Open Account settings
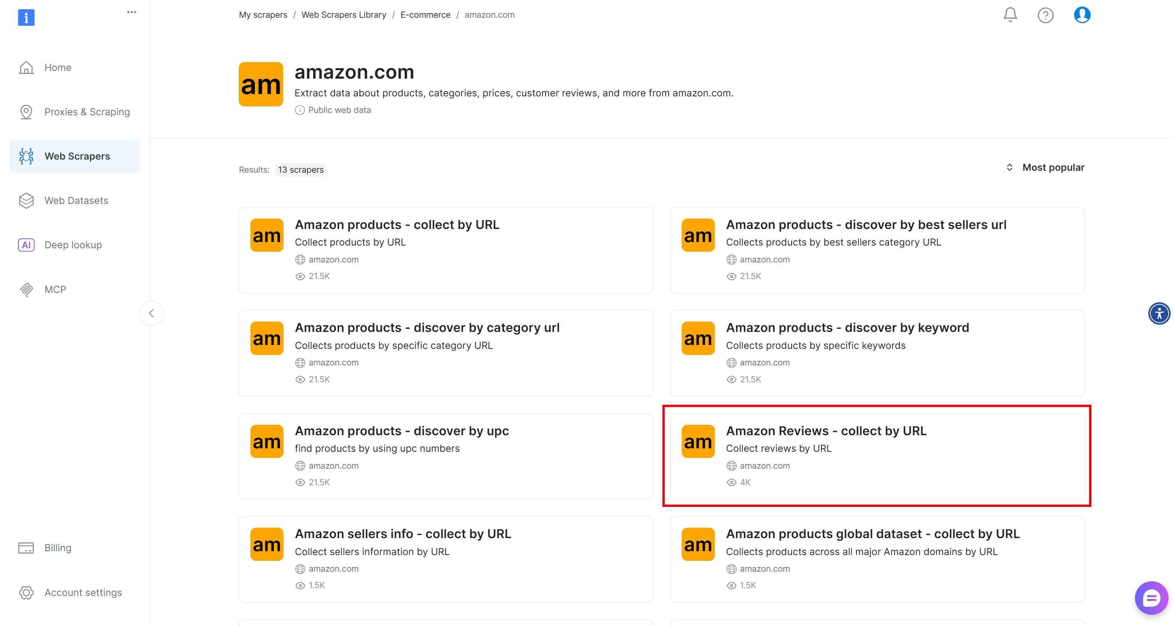Screen dimensions: 1174x626 pyautogui.click(x=83, y=592)
